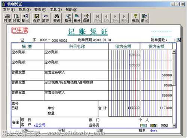Open the 制单 menu
Image resolution: width=187 pixels, height=138 pixels.
tap(25, 10)
